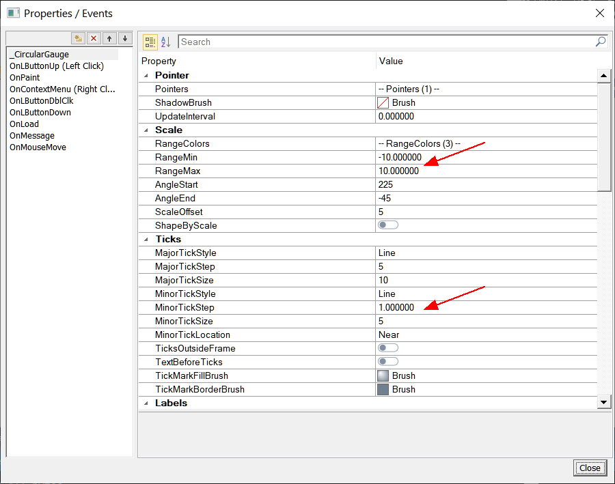Open the Pointers (1) collection
This screenshot has width=615, height=484.
point(486,89)
